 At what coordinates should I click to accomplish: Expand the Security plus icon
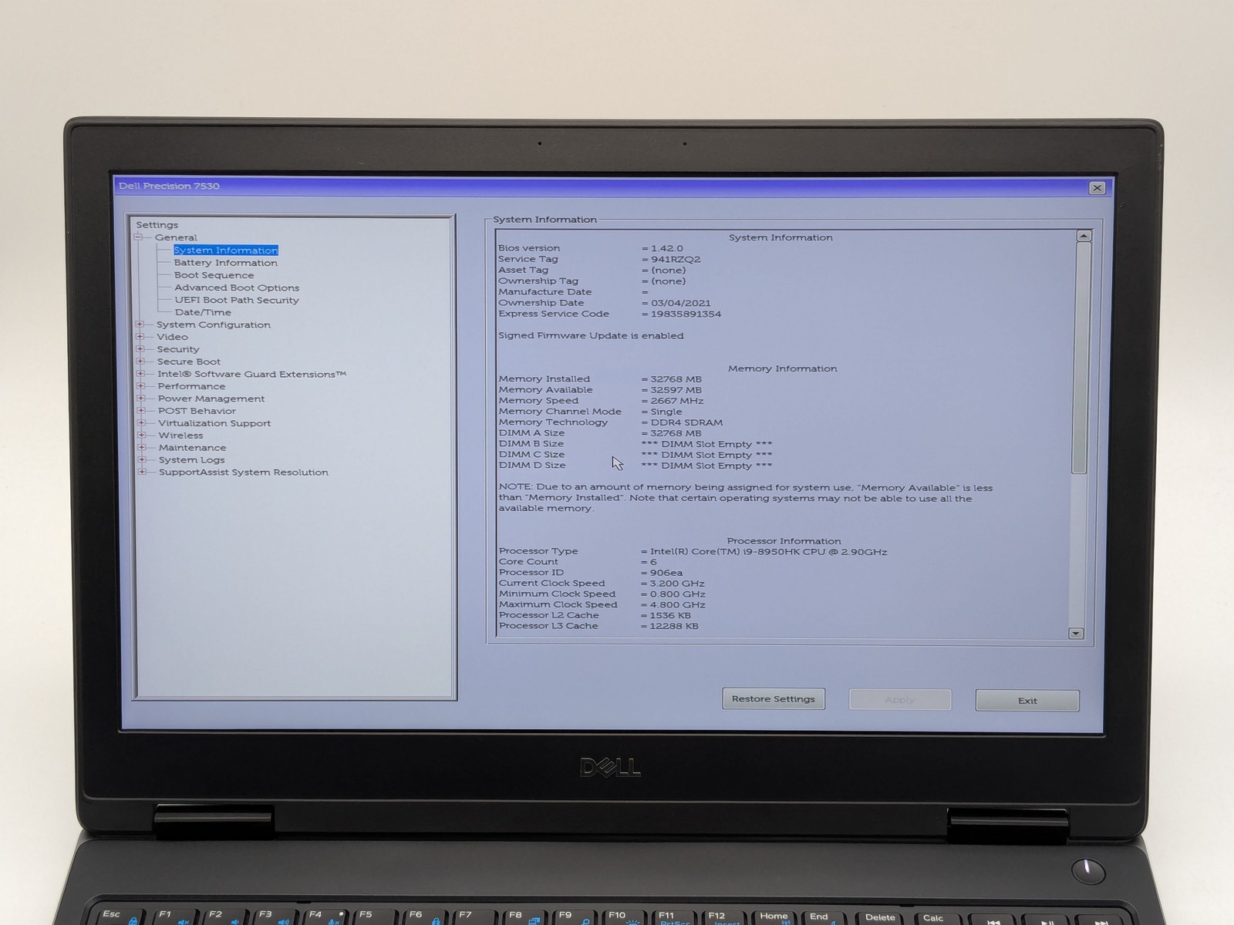click(140, 349)
